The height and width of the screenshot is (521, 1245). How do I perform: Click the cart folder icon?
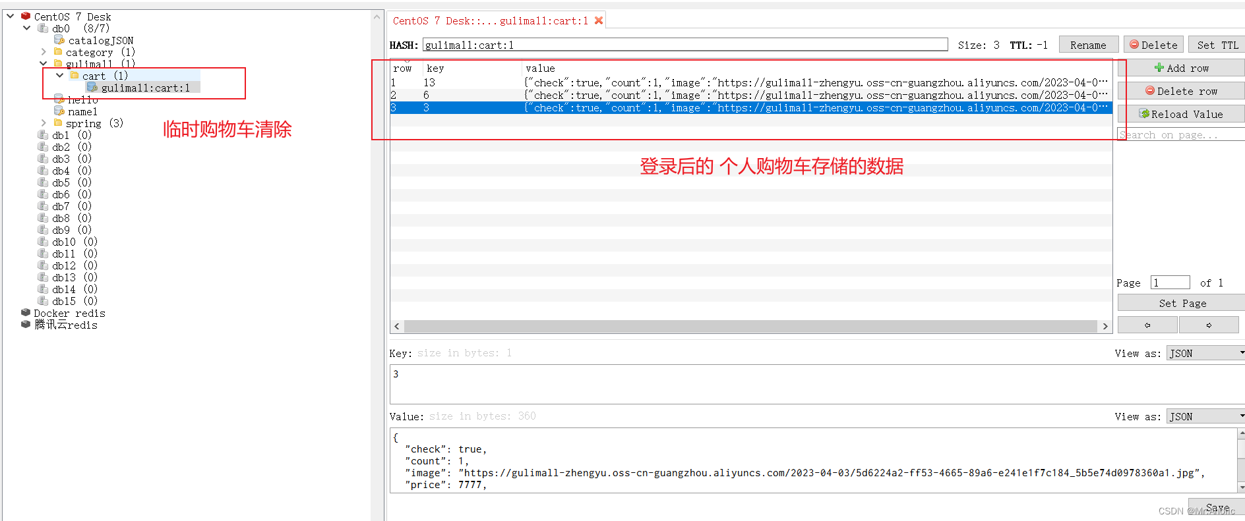[x=75, y=76]
